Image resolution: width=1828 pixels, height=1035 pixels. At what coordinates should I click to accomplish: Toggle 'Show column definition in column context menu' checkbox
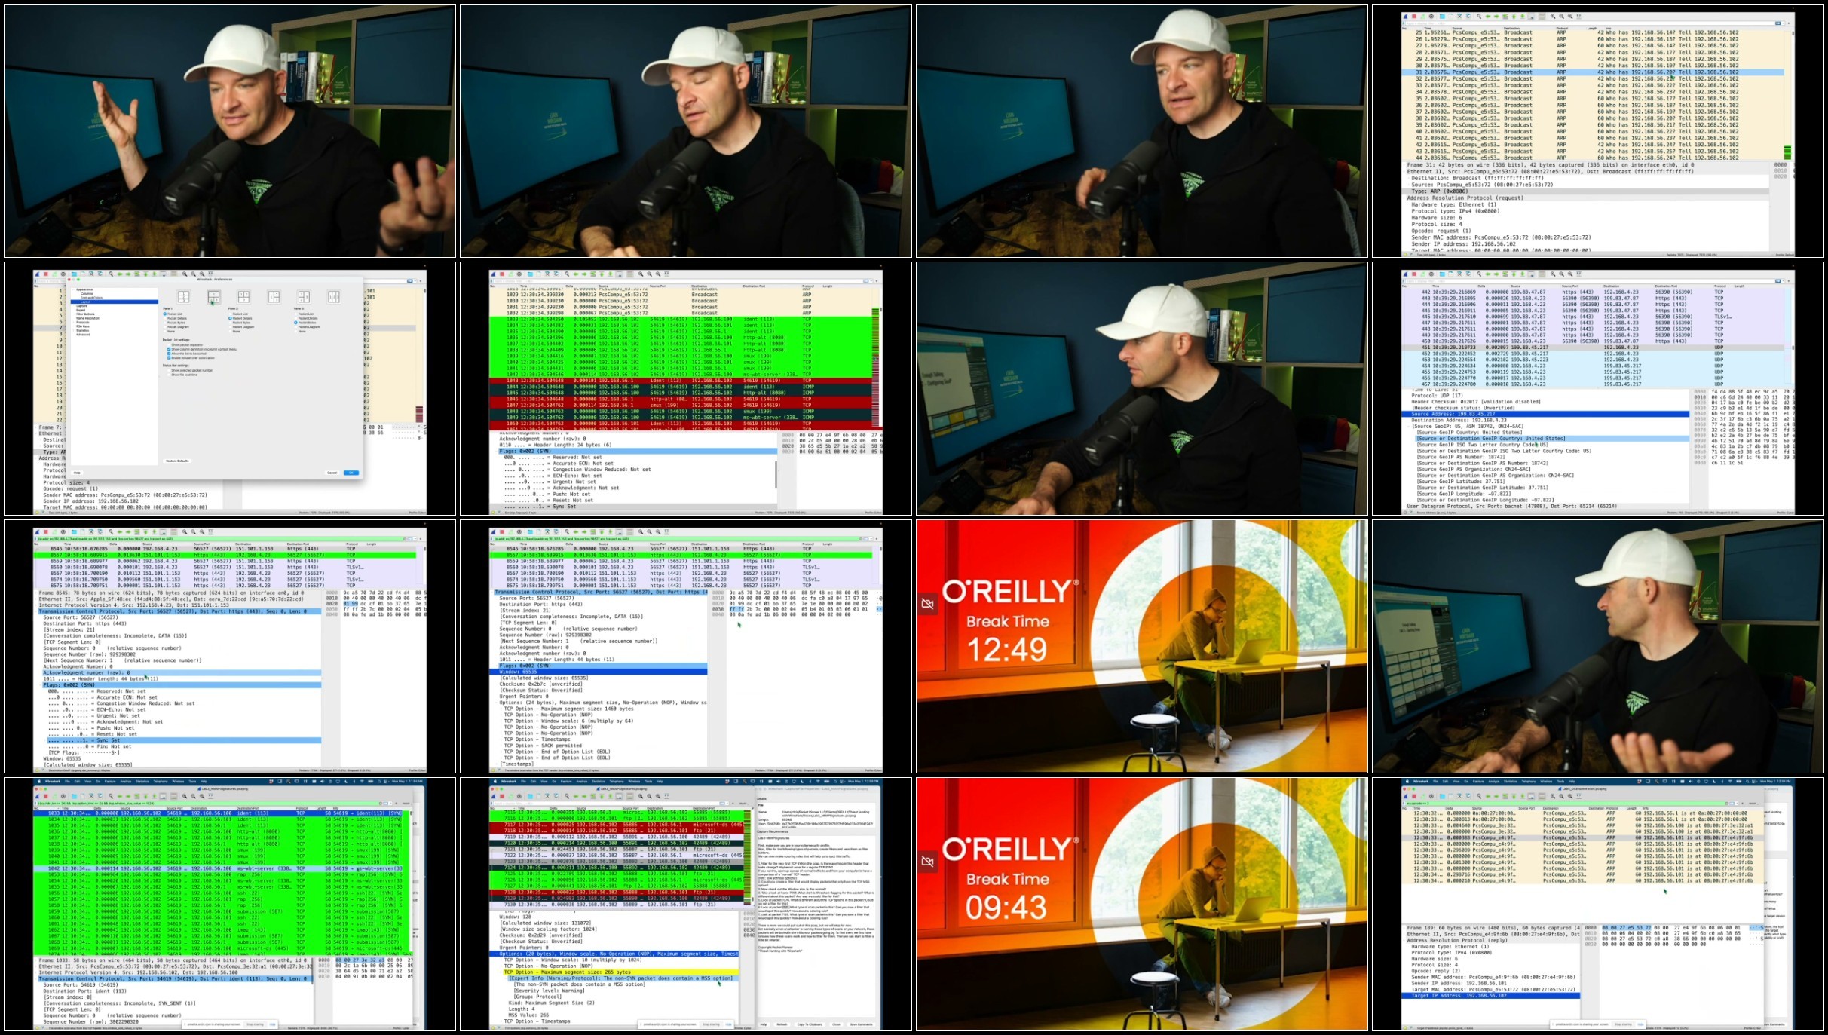click(x=168, y=349)
